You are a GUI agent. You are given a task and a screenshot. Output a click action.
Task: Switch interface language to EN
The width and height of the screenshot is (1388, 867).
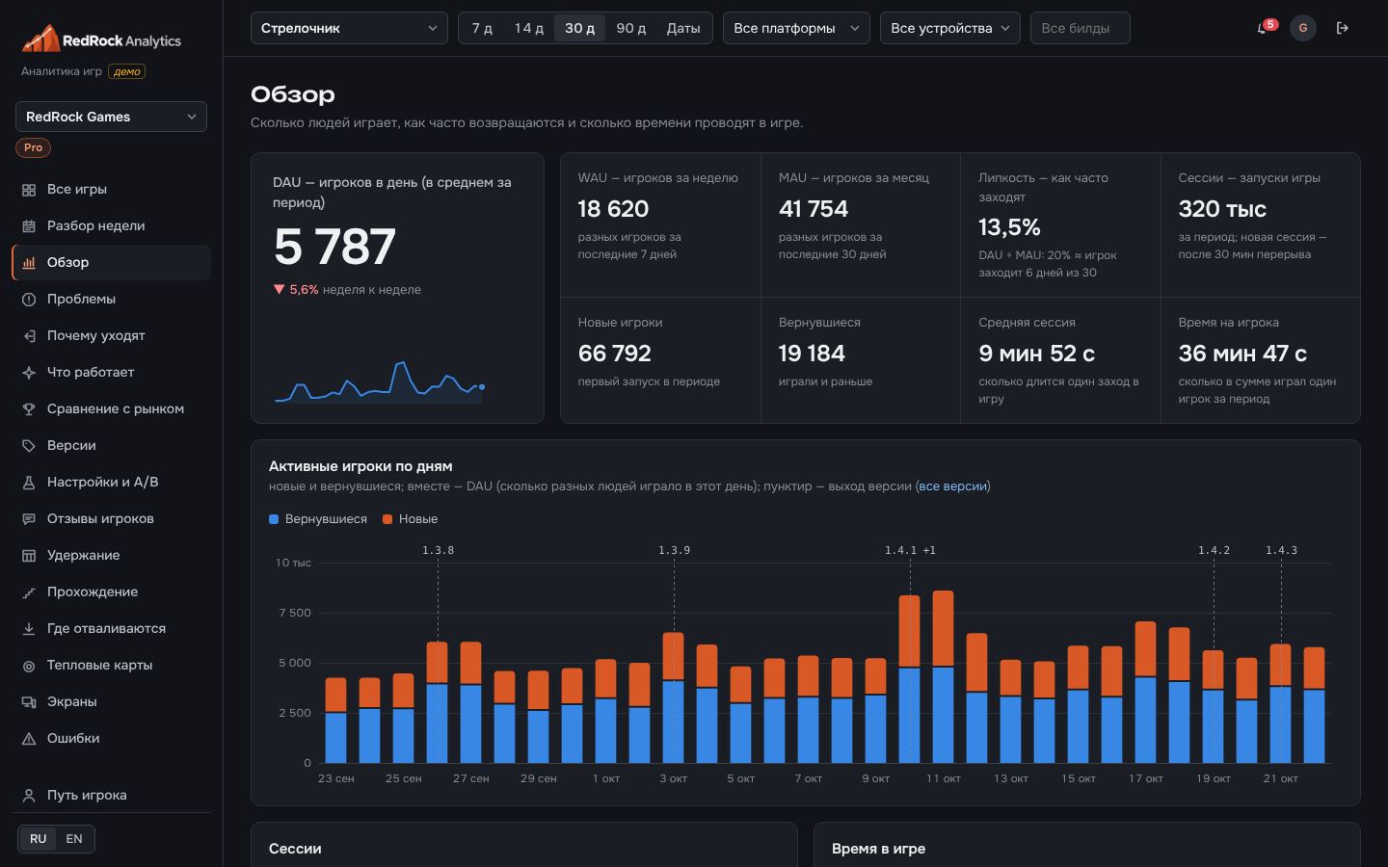[x=74, y=839]
